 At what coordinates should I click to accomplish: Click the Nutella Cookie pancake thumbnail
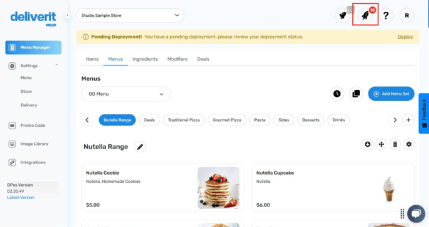[218, 188]
